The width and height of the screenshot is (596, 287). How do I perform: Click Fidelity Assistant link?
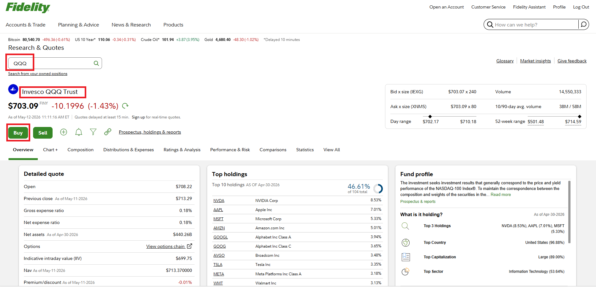529,7
